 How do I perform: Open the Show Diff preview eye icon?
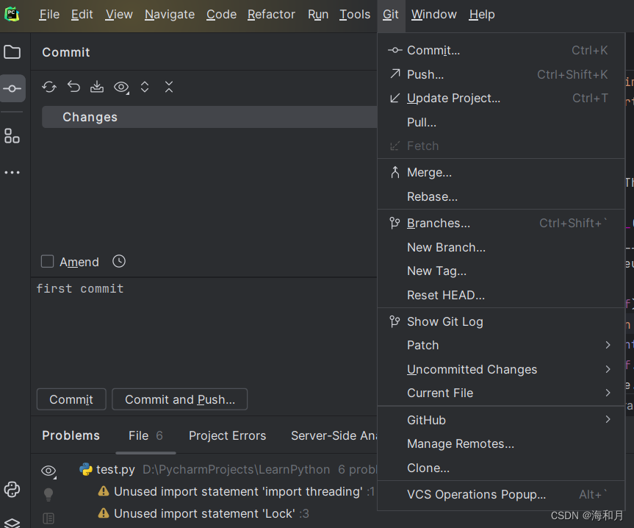click(120, 87)
